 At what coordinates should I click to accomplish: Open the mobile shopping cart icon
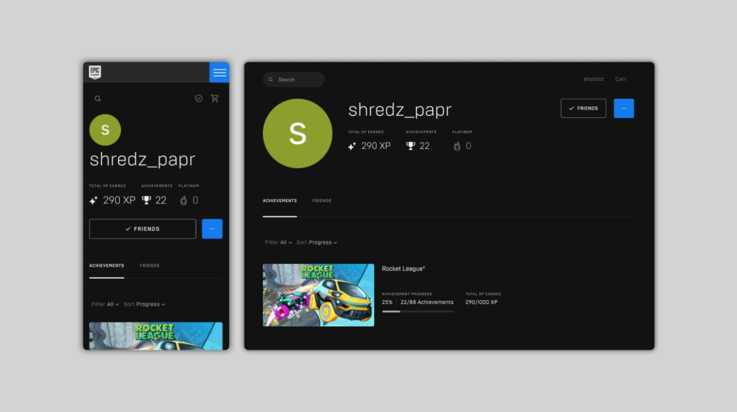(214, 98)
